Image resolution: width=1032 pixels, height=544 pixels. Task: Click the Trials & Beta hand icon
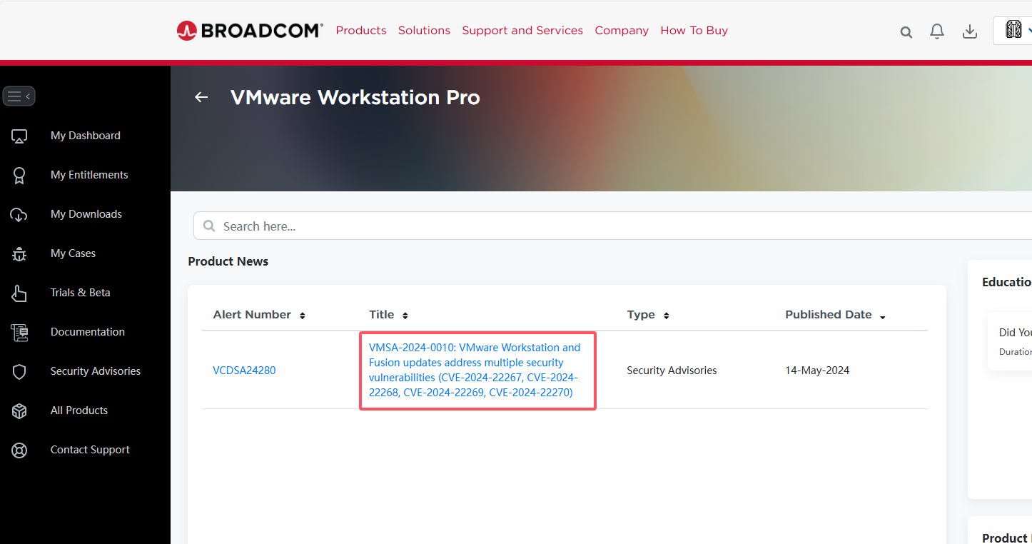point(19,293)
